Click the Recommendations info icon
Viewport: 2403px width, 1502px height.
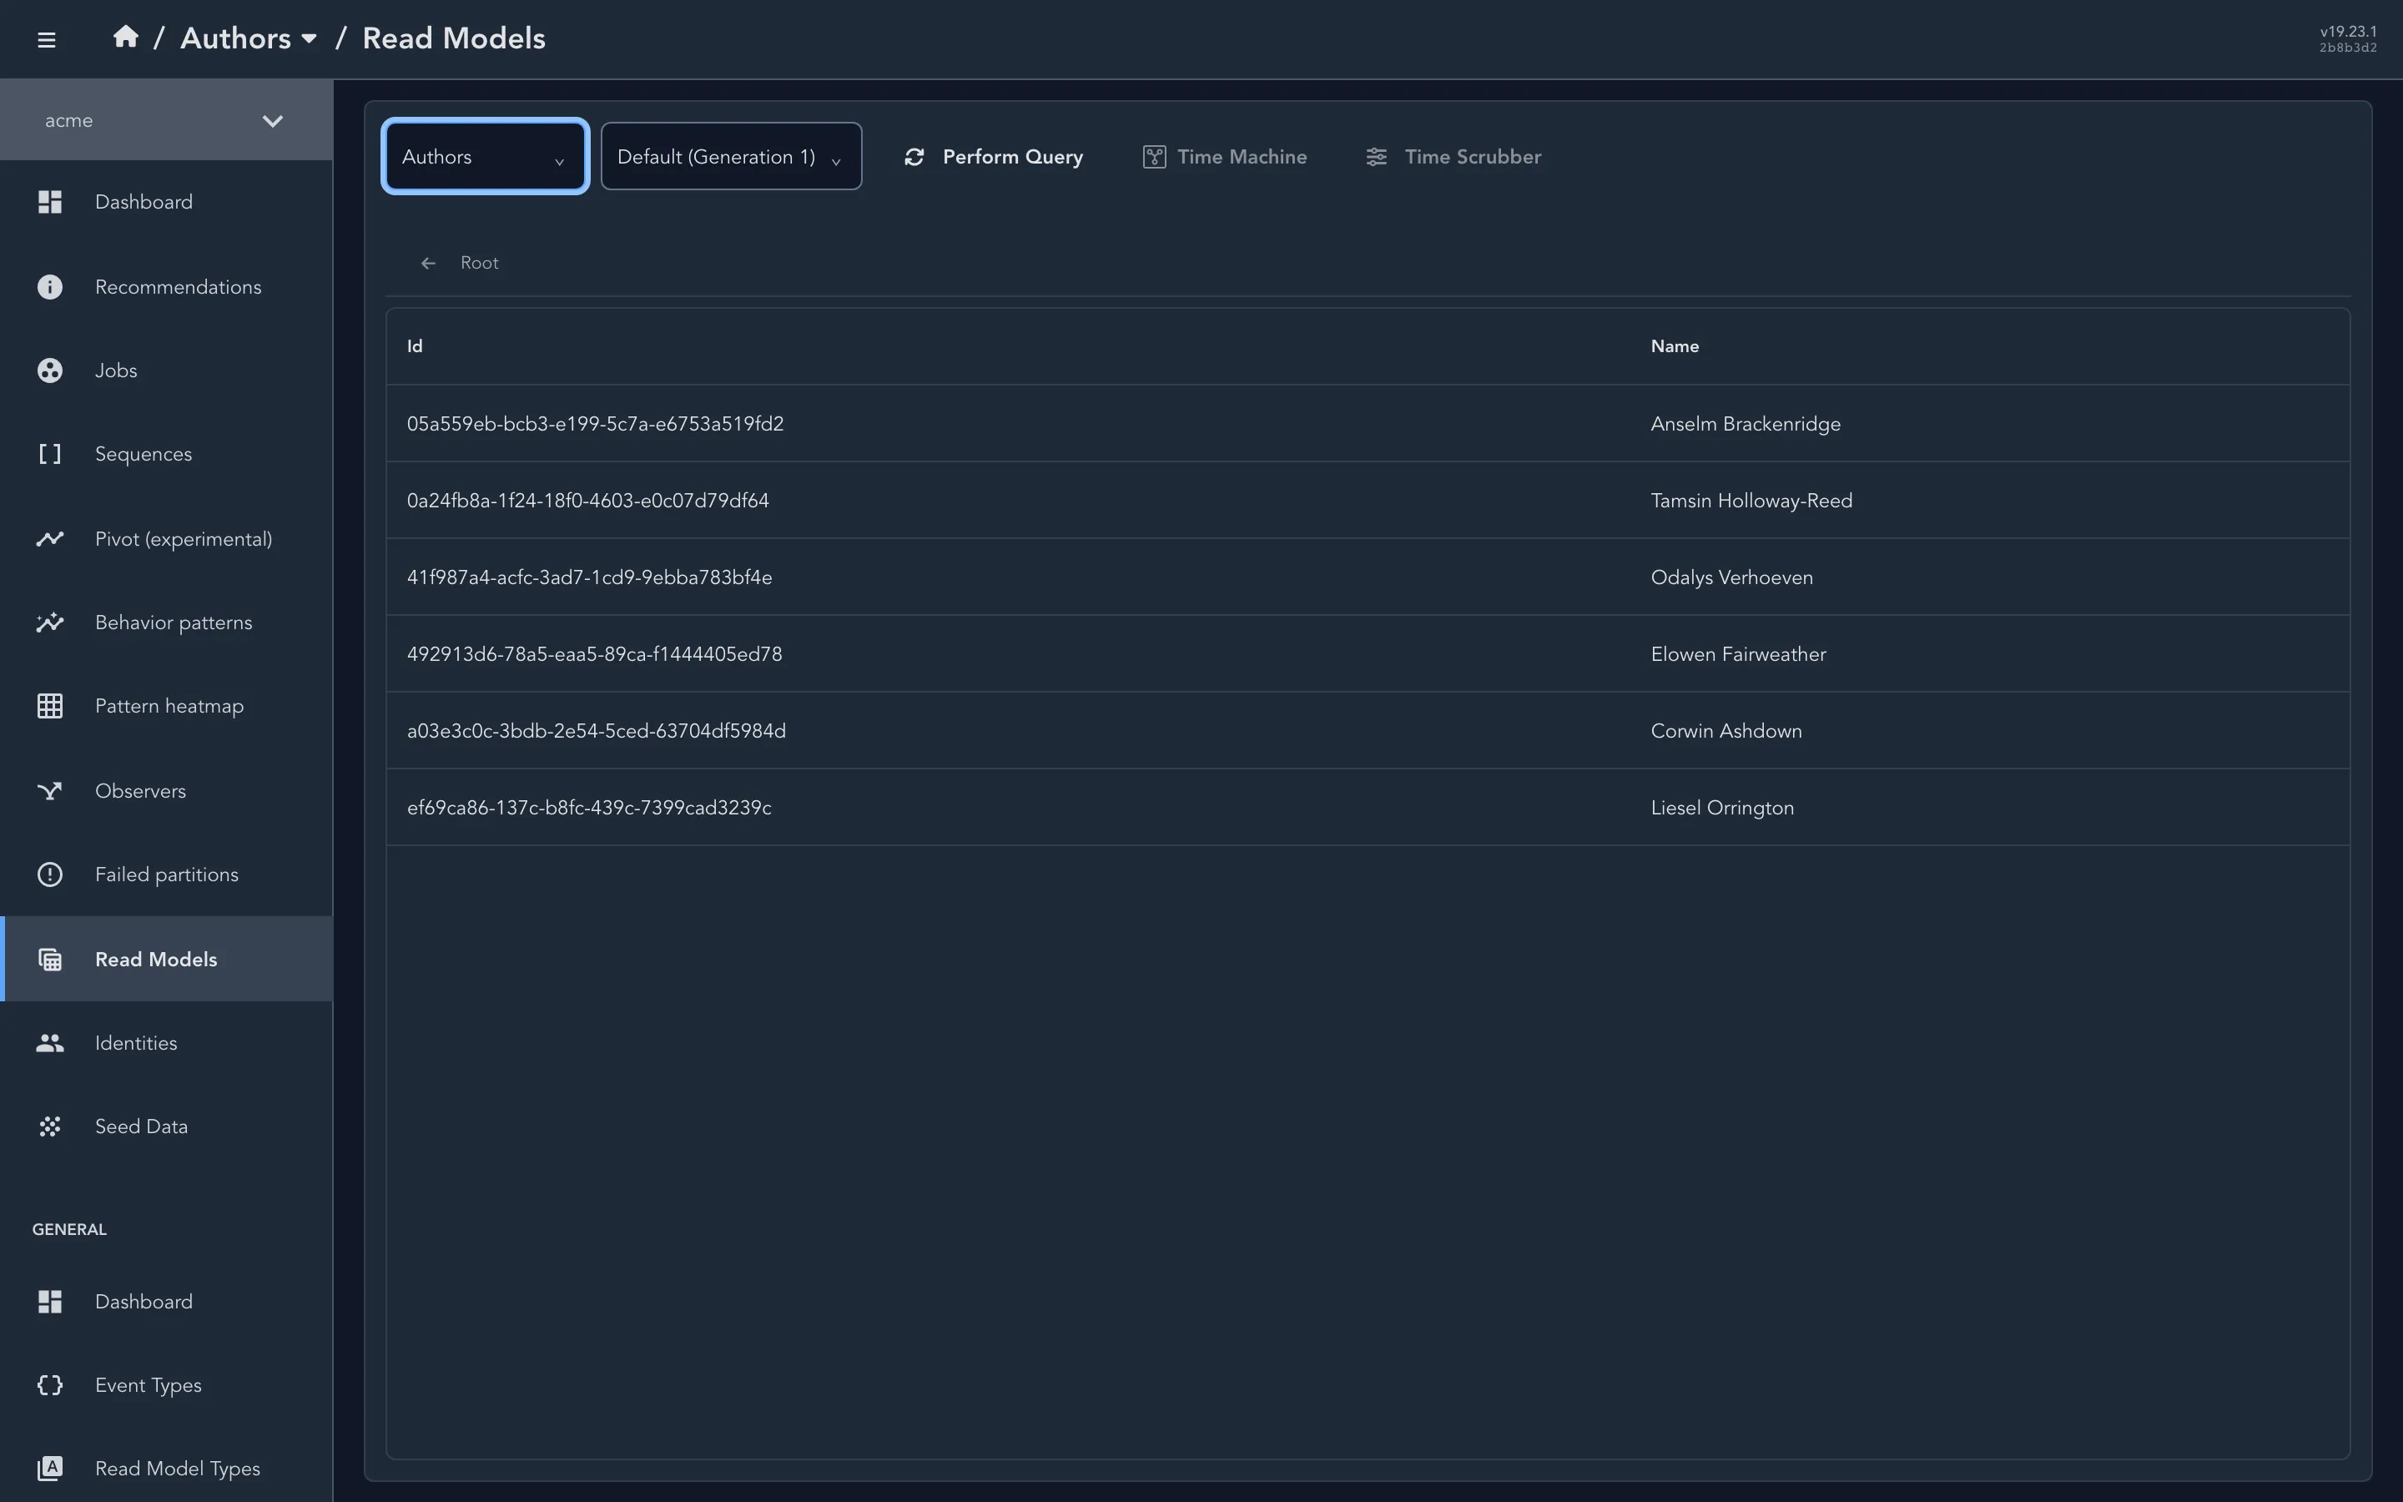50,287
